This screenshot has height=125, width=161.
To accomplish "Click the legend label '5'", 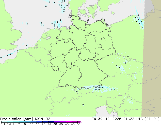I will tap(25, 124).
